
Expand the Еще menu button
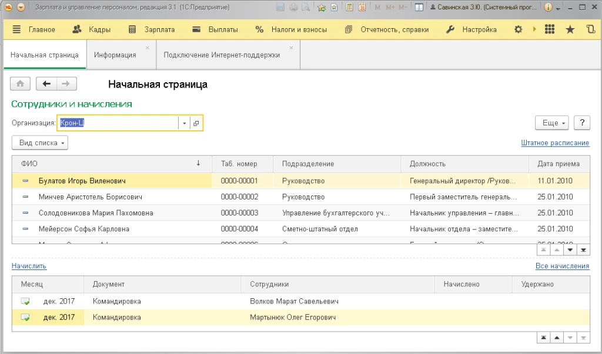551,123
